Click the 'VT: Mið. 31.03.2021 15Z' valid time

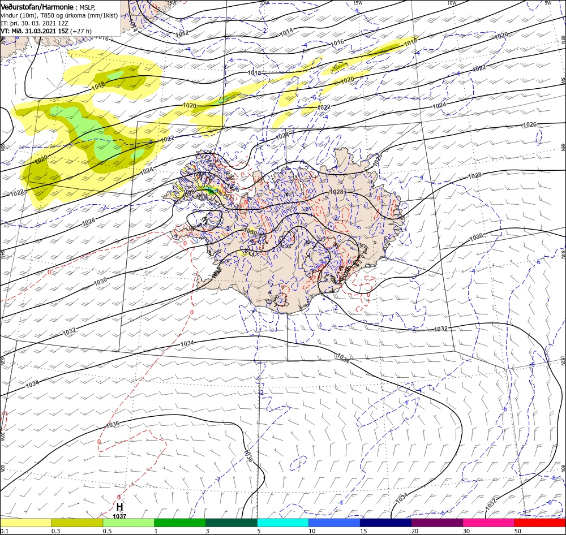click(x=35, y=31)
